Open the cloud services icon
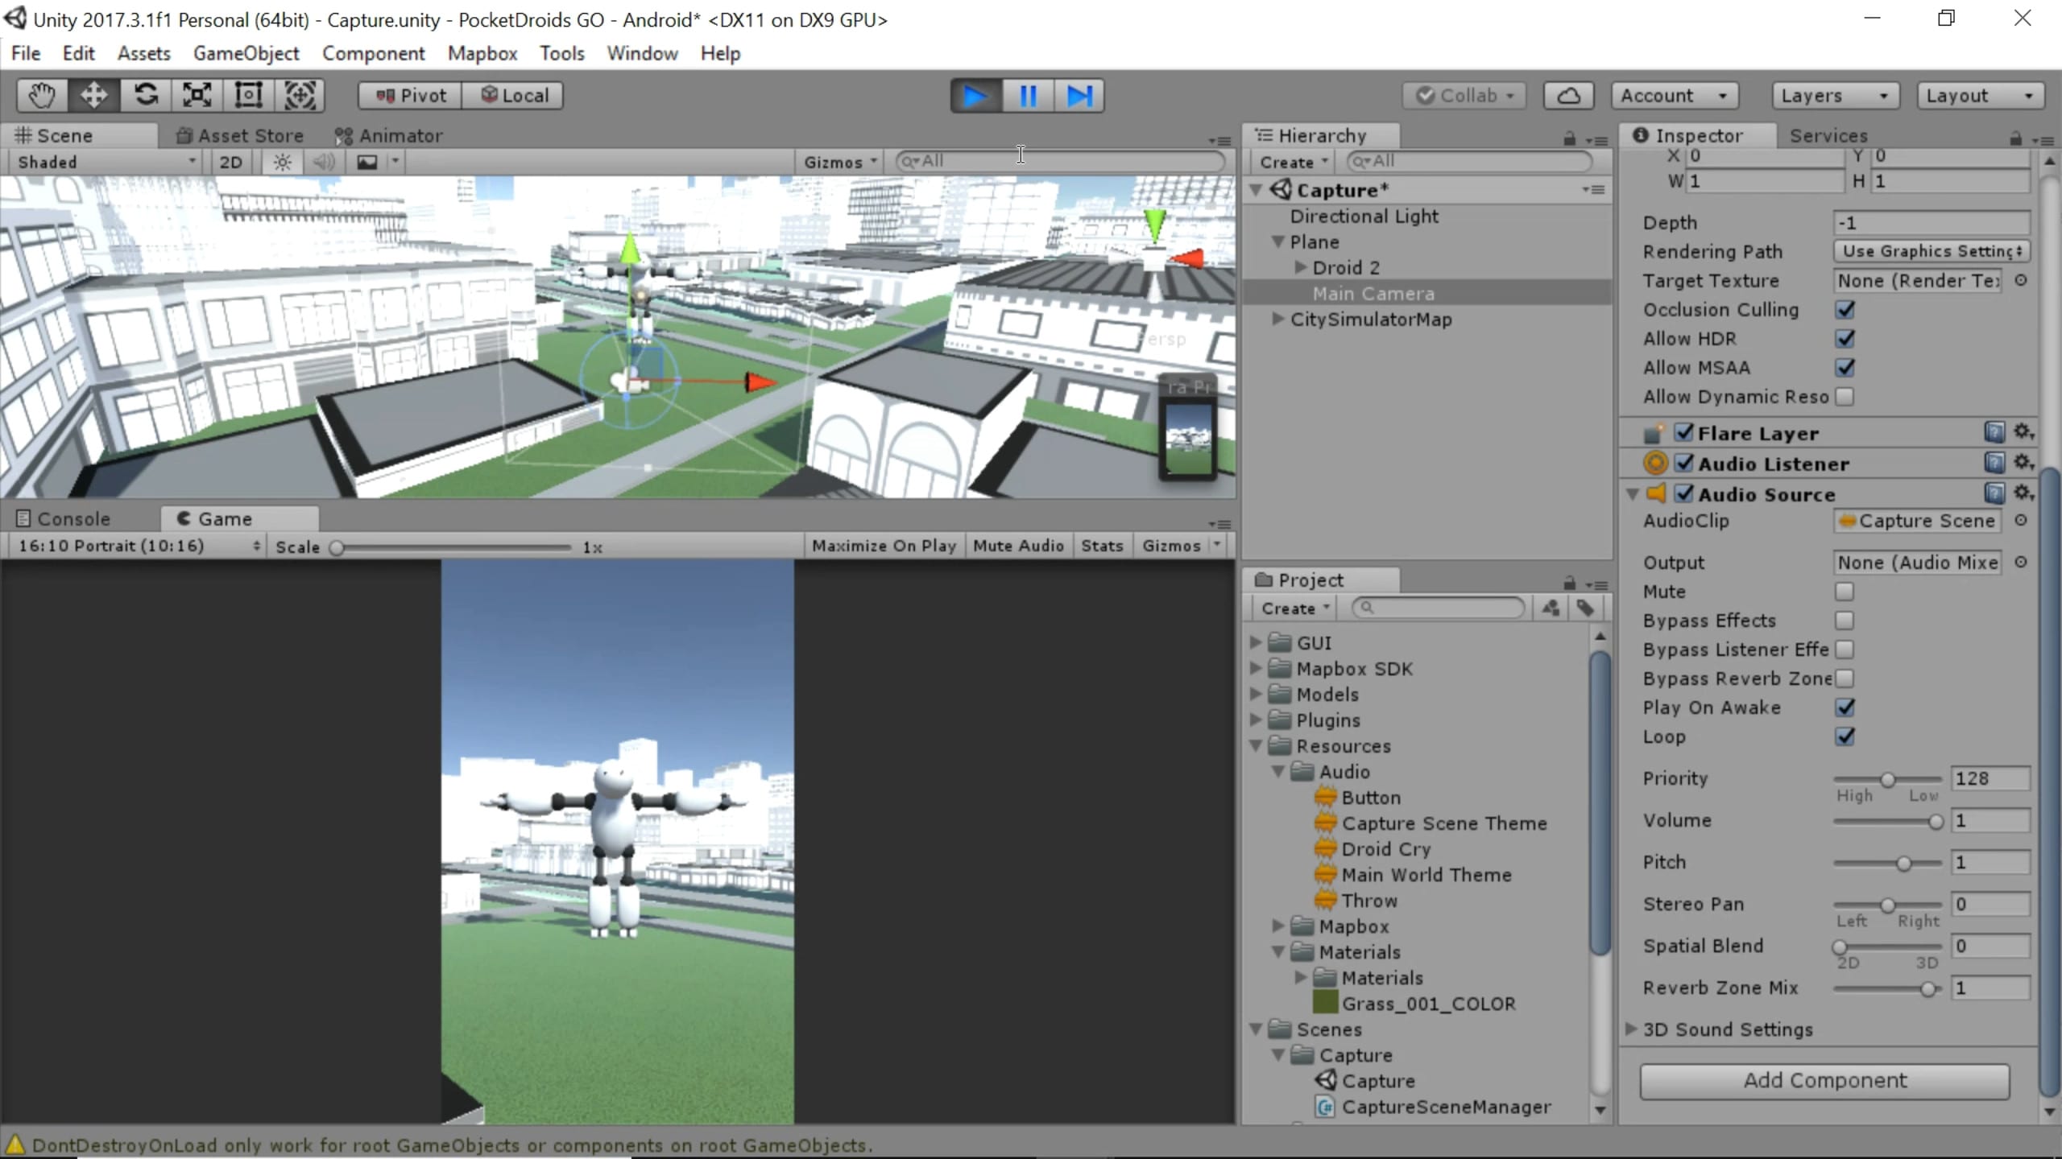Screen dimensions: 2062x1159 click(x=1568, y=95)
